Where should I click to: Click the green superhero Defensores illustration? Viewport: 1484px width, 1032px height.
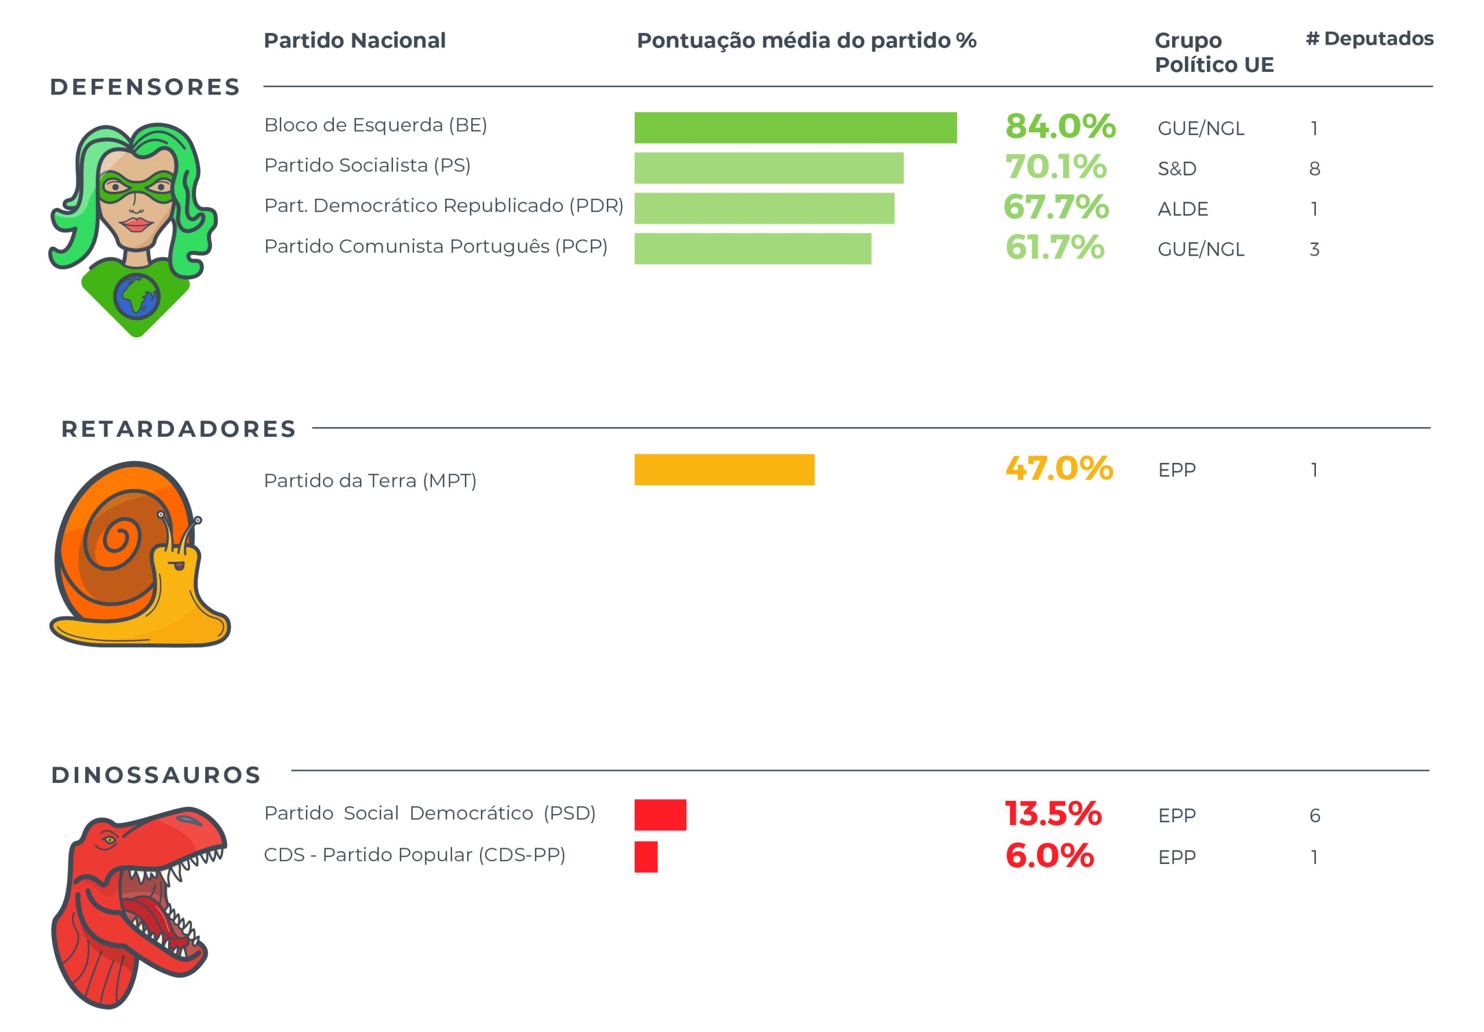click(x=134, y=228)
